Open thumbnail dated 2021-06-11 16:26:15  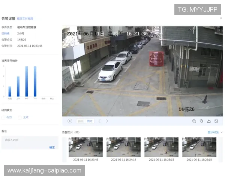[199, 147]
